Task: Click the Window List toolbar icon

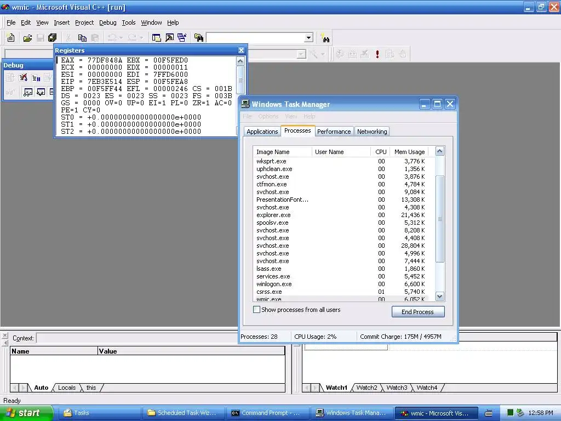Action: 182,38
